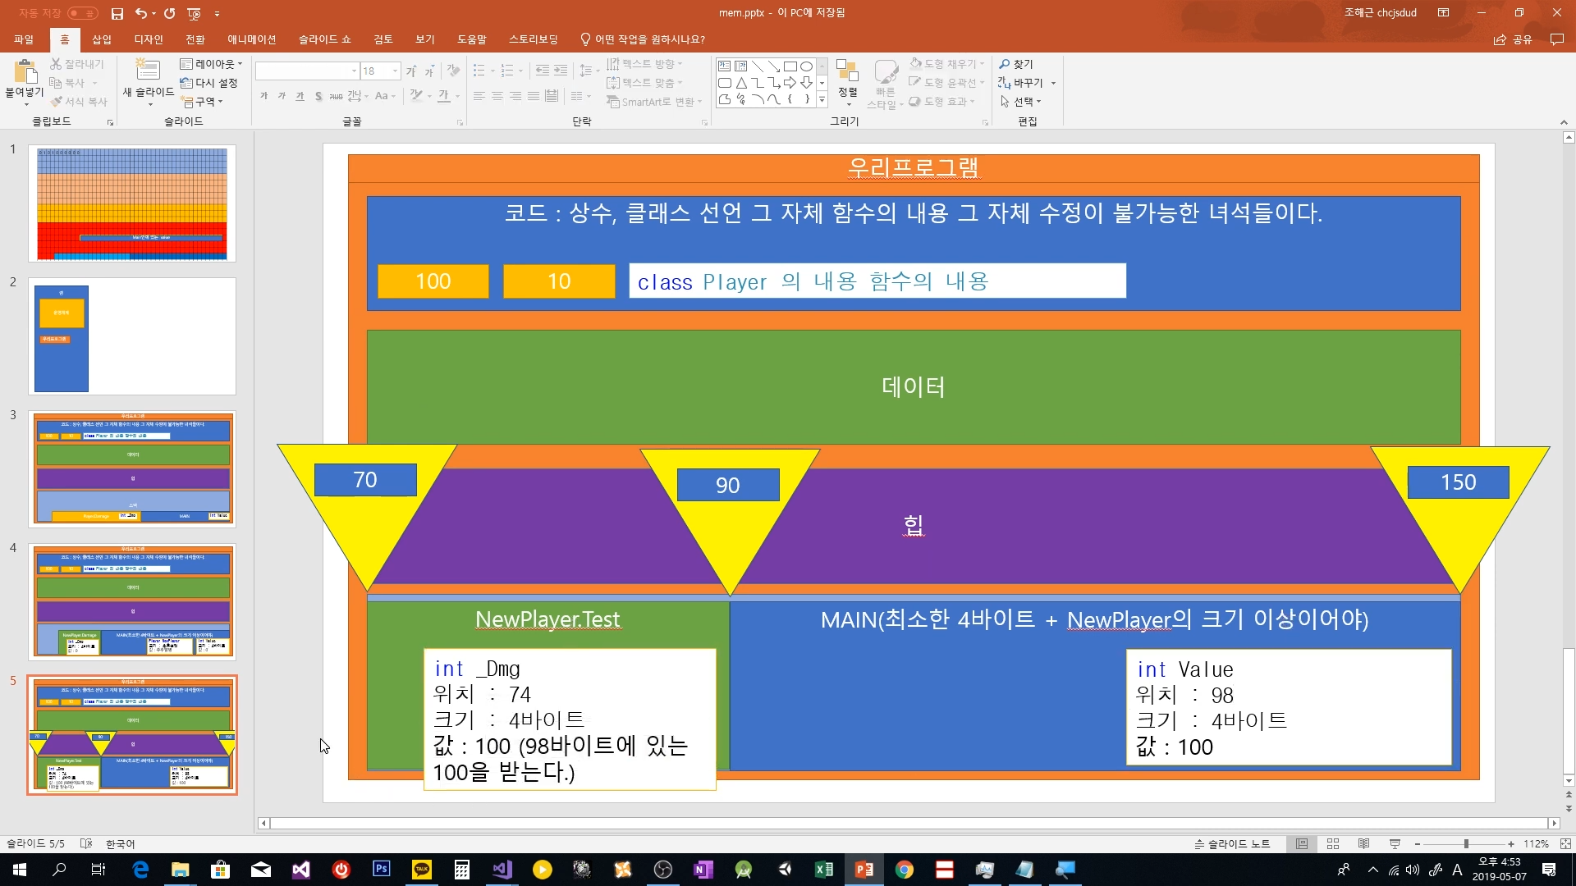Toggle the Slide Notes (슬라이드 노트) pane
1576x886 pixels.
(1232, 843)
